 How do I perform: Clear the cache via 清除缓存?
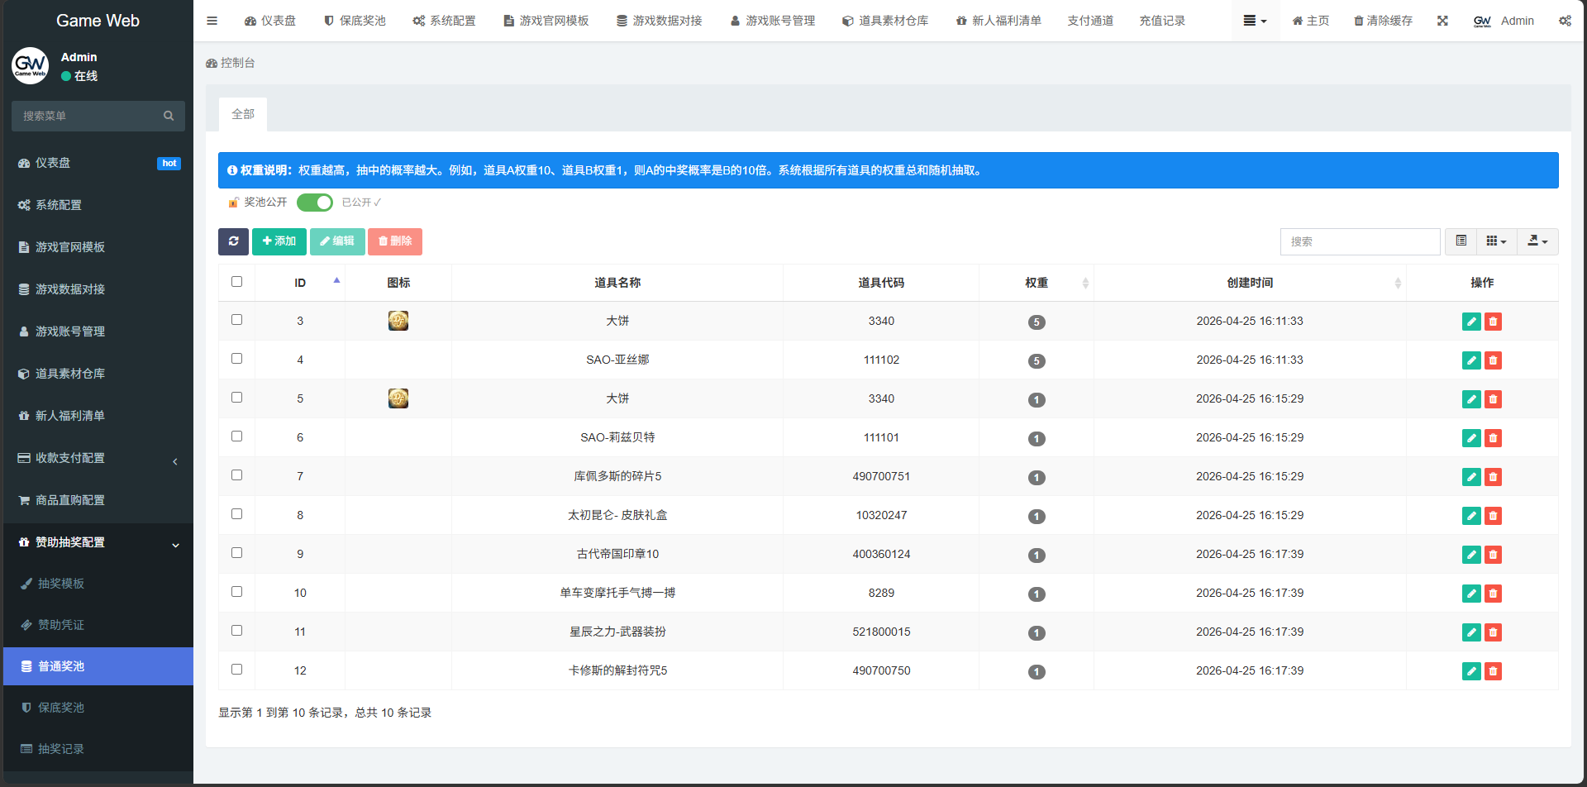[1383, 21]
